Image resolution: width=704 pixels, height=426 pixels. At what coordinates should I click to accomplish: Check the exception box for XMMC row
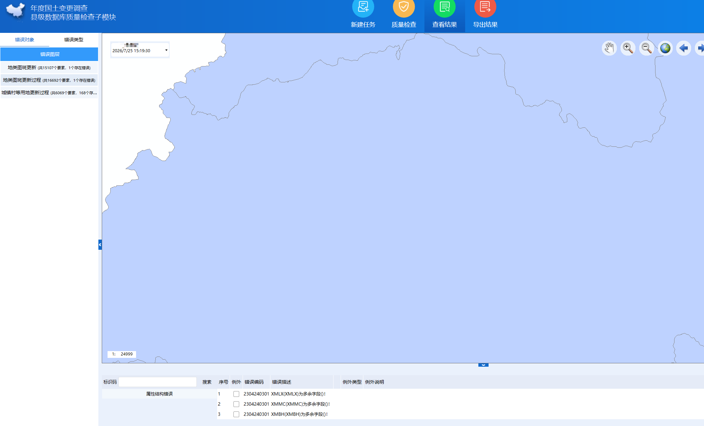pos(236,404)
